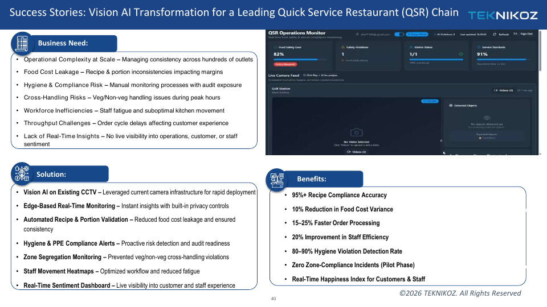This screenshot has height=307, width=547.
Task: Click the user profile icon beside the email
Action: [357, 35]
